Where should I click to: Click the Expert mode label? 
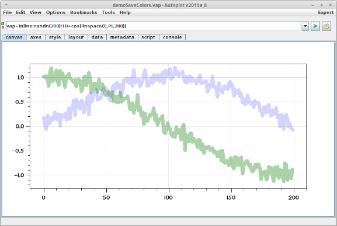325,12
